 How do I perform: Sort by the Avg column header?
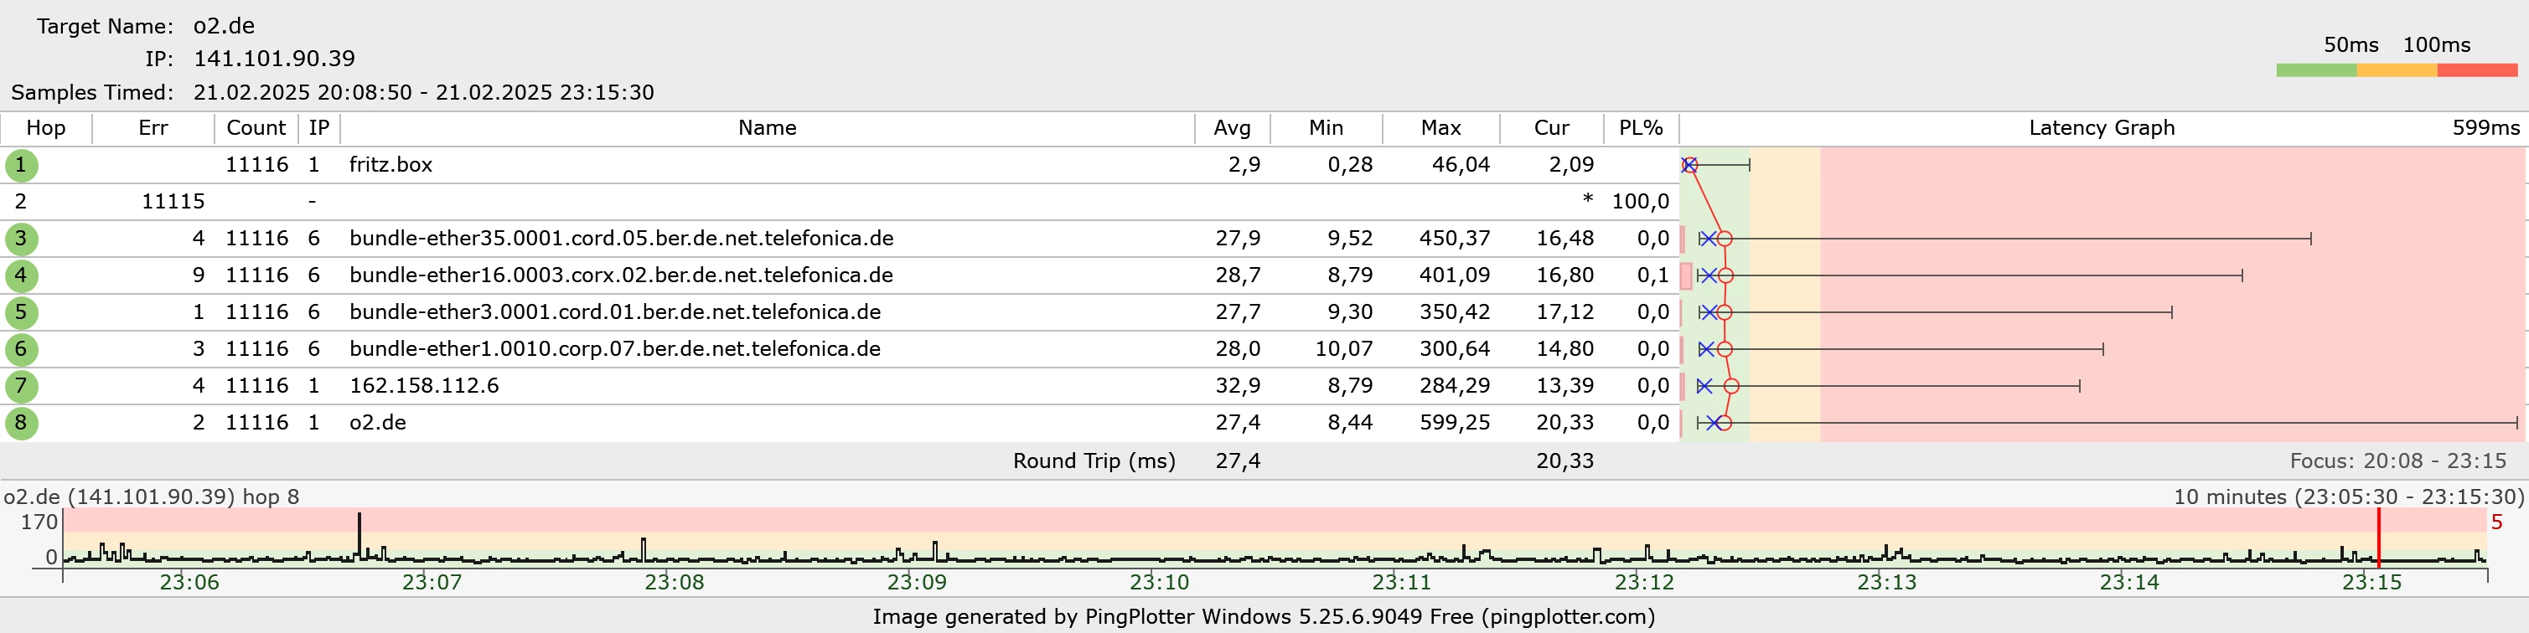(x=1231, y=127)
